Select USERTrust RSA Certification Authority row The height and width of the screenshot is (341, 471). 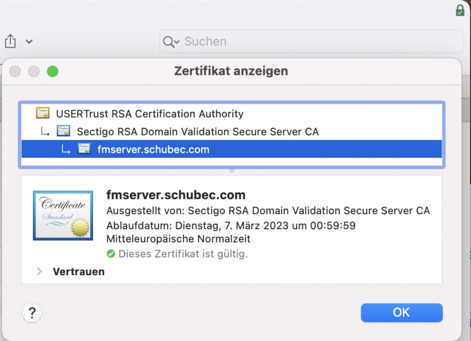232,114
